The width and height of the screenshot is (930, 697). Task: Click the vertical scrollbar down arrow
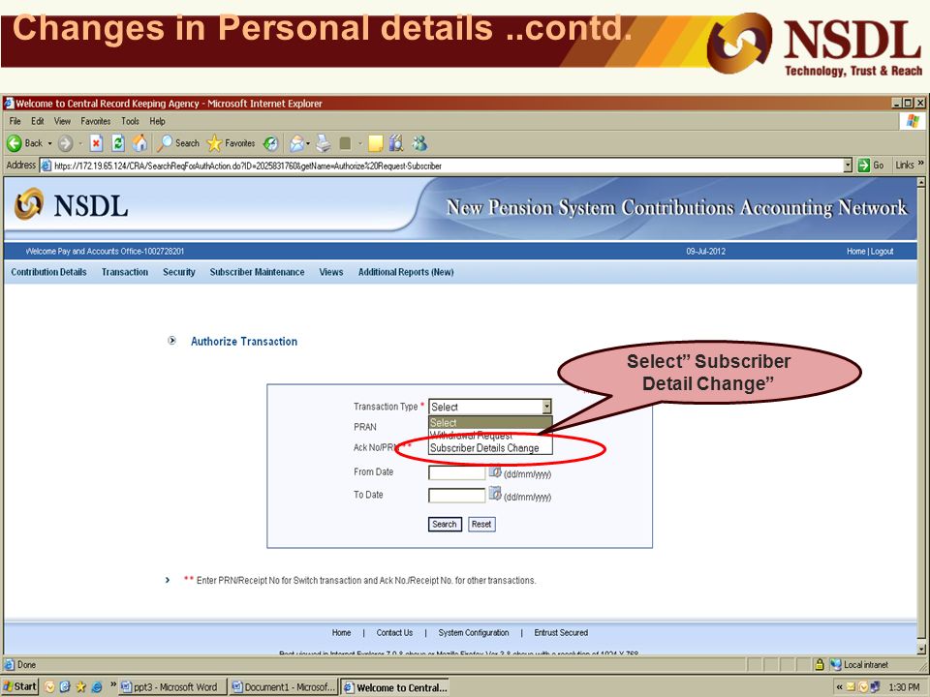tap(921, 649)
